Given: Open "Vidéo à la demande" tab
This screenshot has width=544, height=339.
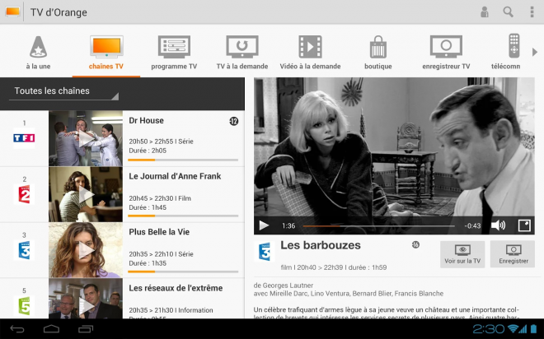Looking at the screenshot, I should (x=310, y=53).
